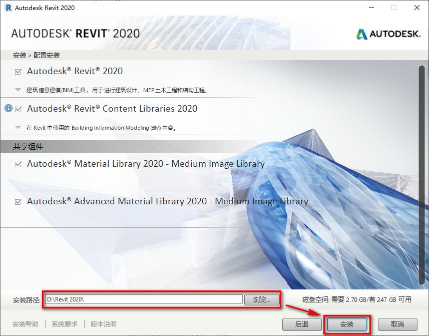The image size is (429, 336).
Task: Collapse the Revit 2020 description chevron
Action: 18,90
